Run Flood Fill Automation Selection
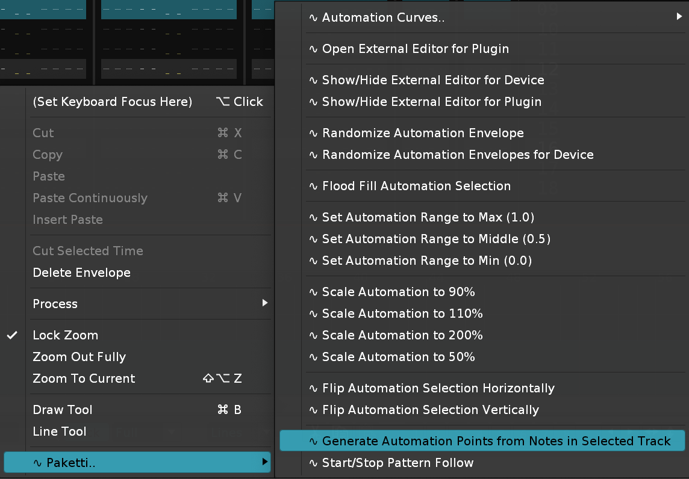 click(416, 186)
